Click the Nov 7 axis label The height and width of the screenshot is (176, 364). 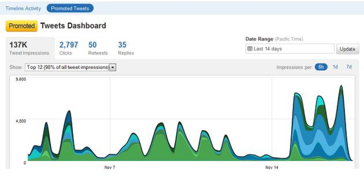[109, 167]
